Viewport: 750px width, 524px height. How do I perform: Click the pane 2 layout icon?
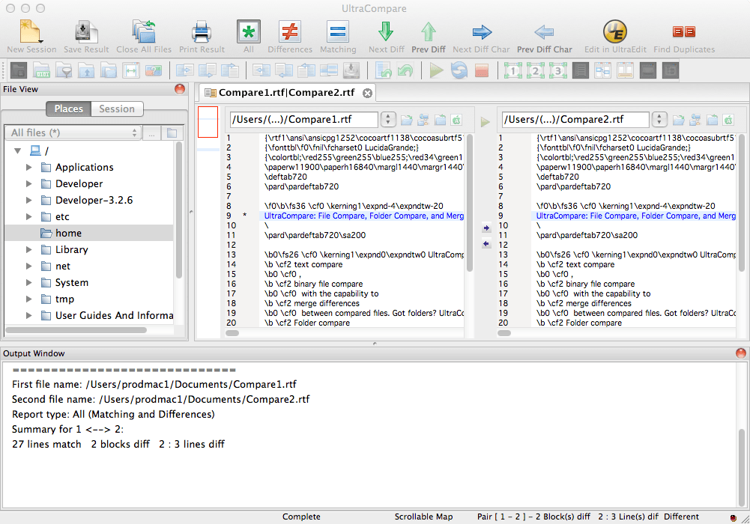[535, 70]
